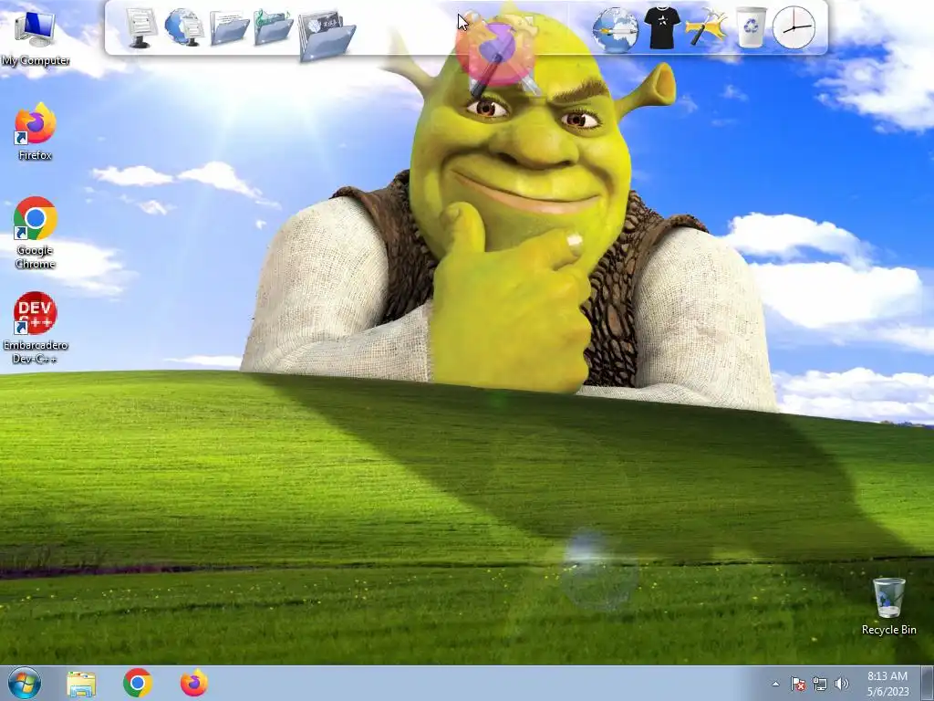934x701 pixels.
Task: Open the Embarcadero Dev-C++ desktop shortcut
Action: 36,328
